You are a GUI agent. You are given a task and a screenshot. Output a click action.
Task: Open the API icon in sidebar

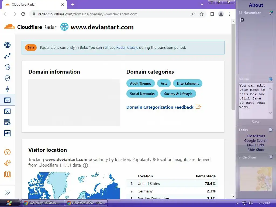point(7,133)
